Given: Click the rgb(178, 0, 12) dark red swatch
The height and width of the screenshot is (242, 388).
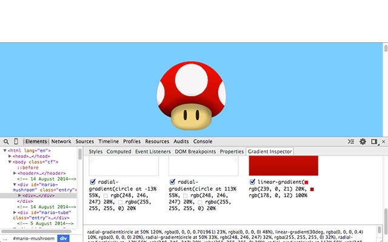Looking at the screenshot, I should click(312, 189).
